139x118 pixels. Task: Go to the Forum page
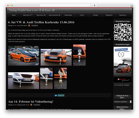tap(82, 15)
